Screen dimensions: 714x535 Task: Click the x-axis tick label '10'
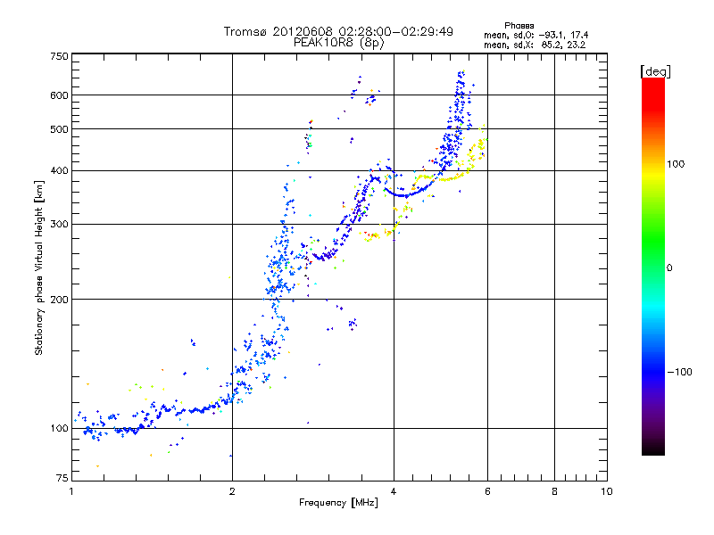pyautogui.click(x=607, y=491)
